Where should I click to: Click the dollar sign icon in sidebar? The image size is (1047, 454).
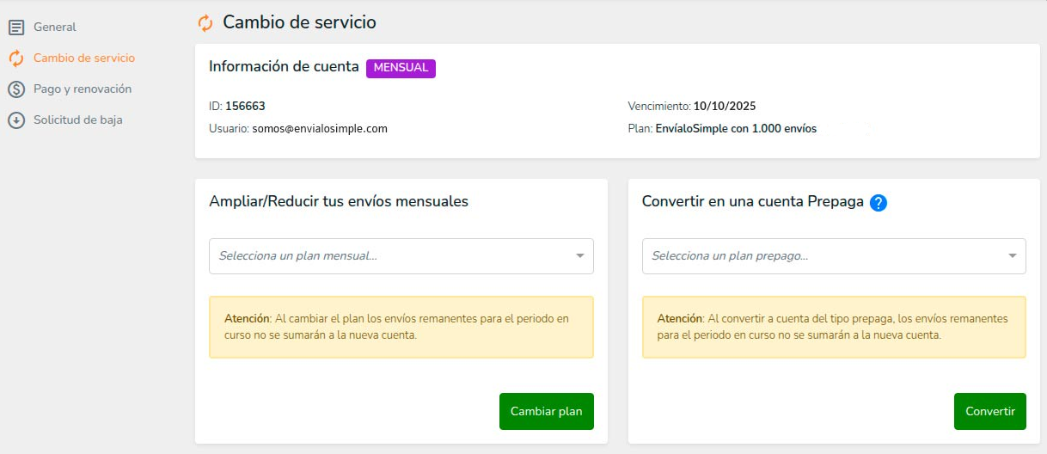pyautogui.click(x=16, y=89)
